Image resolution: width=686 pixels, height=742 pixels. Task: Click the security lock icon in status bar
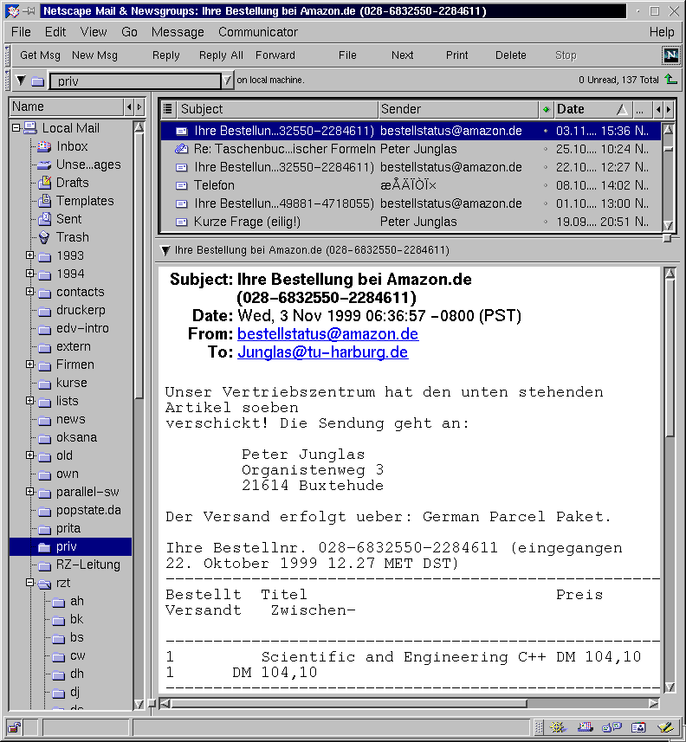14,727
